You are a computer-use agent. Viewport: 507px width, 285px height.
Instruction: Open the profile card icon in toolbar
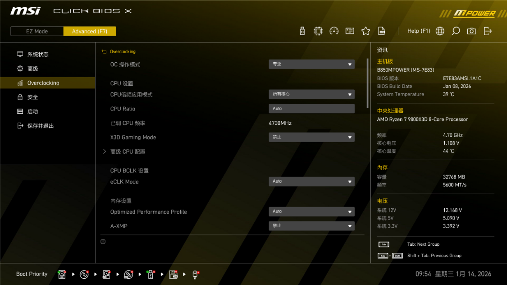click(x=350, y=31)
